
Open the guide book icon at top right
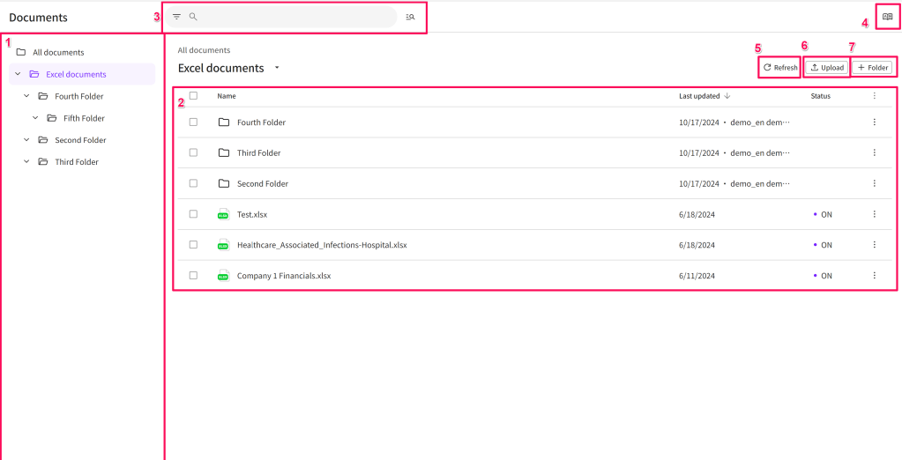[x=887, y=17]
